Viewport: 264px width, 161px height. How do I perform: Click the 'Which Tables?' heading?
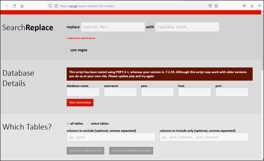[27, 127]
